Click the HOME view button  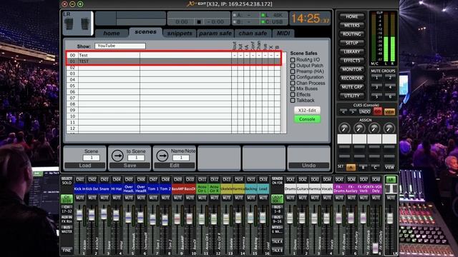point(351,16)
